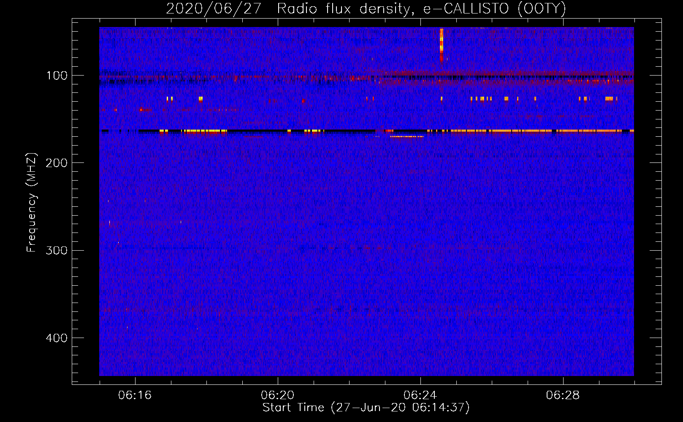Click the 300 frequency tick label
683x422 pixels.
point(57,250)
